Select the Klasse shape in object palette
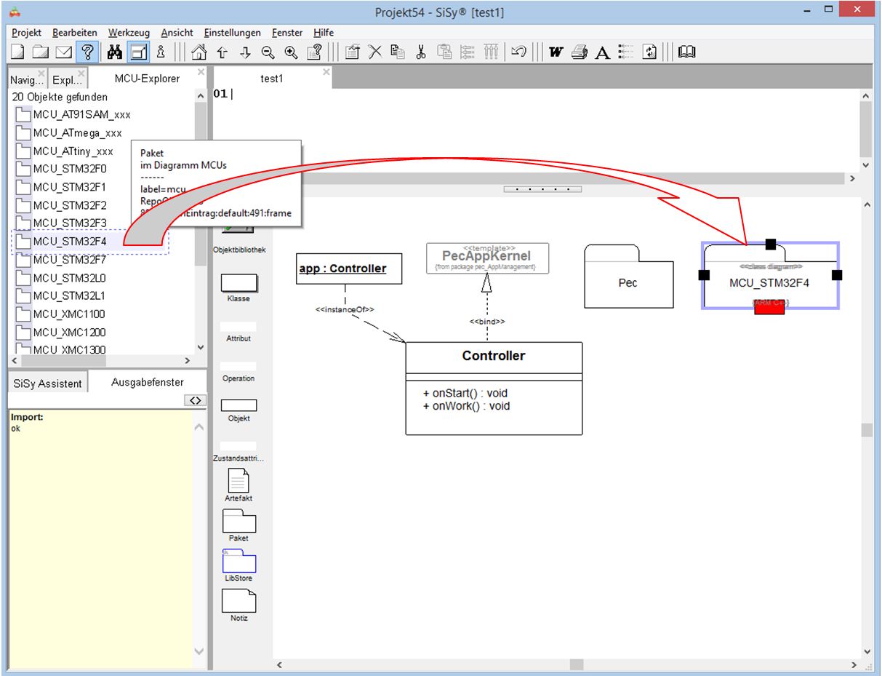Image resolution: width=882 pixels, height=676 pixels. tap(238, 283)
